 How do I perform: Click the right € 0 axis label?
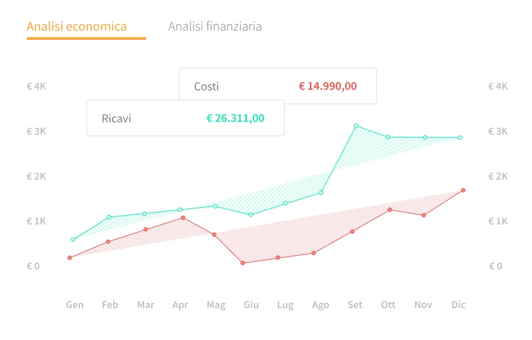[x=495, y=266]
